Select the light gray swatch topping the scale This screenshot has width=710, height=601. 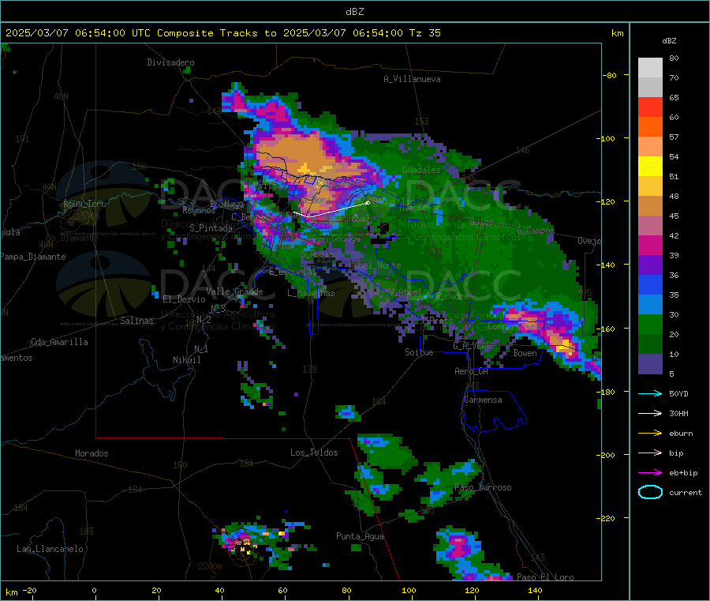[x=650, y=68]
